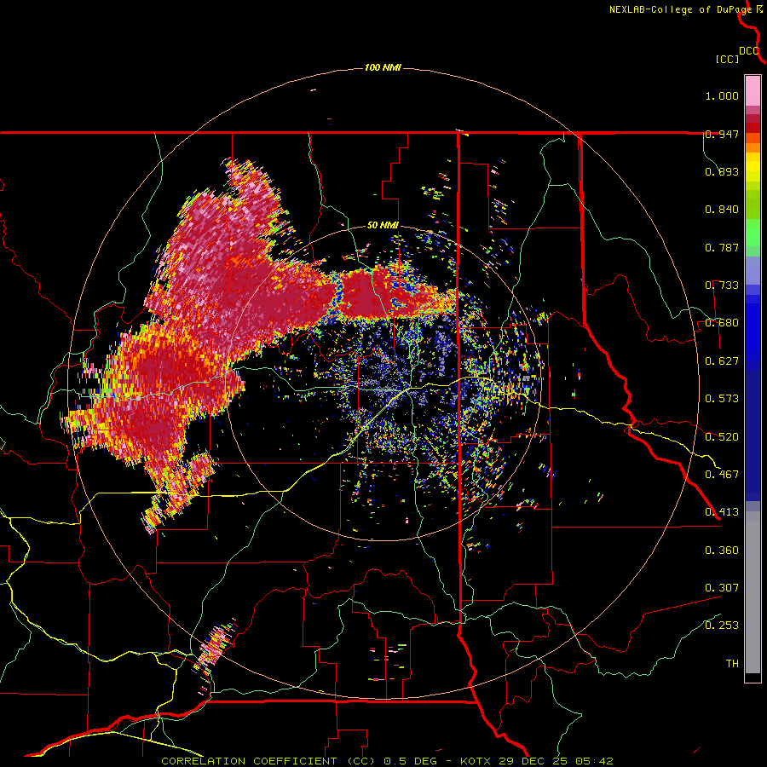This screenshot has width=767, height=767.
Task: Select the 0.360 scale value
Action: coord(722,551)
